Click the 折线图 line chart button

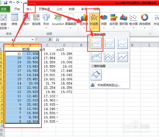[x=94, y=22]
